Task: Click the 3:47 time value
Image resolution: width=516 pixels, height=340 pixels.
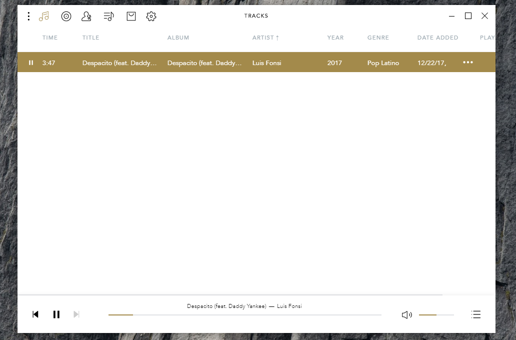Action: coord(48,63)
